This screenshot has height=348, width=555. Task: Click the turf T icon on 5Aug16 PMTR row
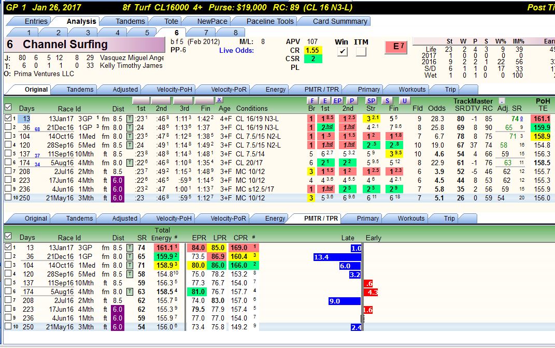click(x=130, y=292)
